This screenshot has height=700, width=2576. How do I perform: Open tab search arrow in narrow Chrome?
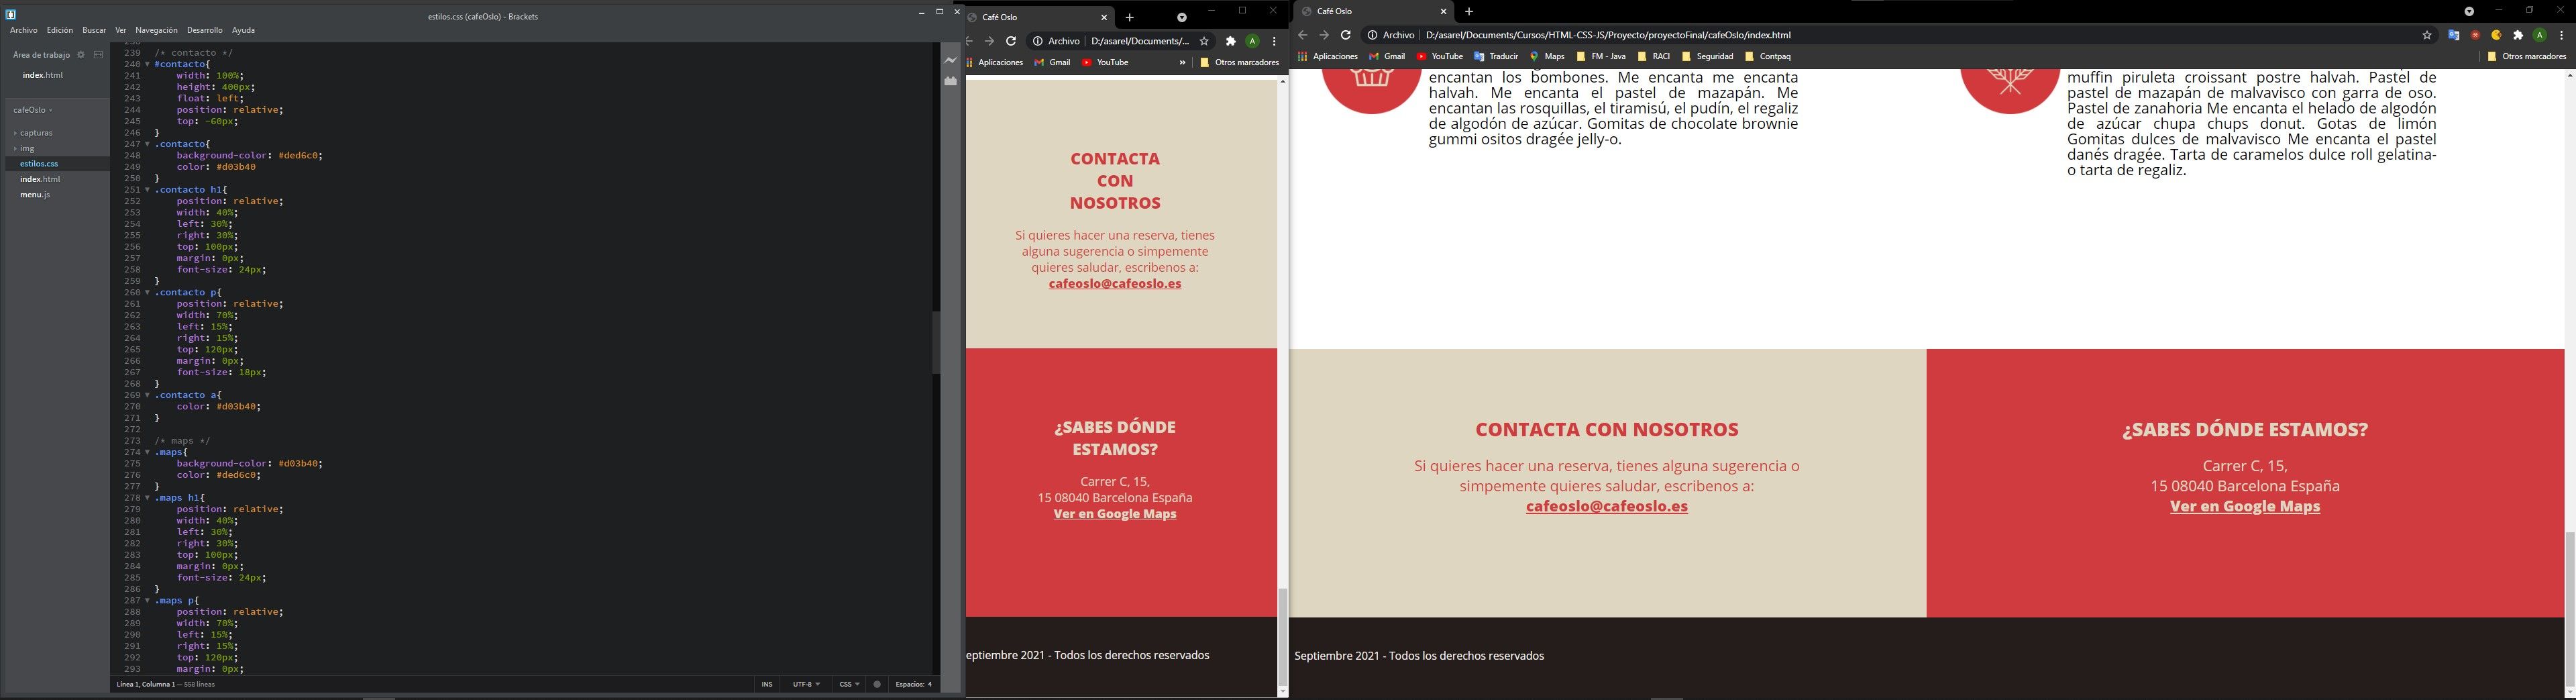1182,17
